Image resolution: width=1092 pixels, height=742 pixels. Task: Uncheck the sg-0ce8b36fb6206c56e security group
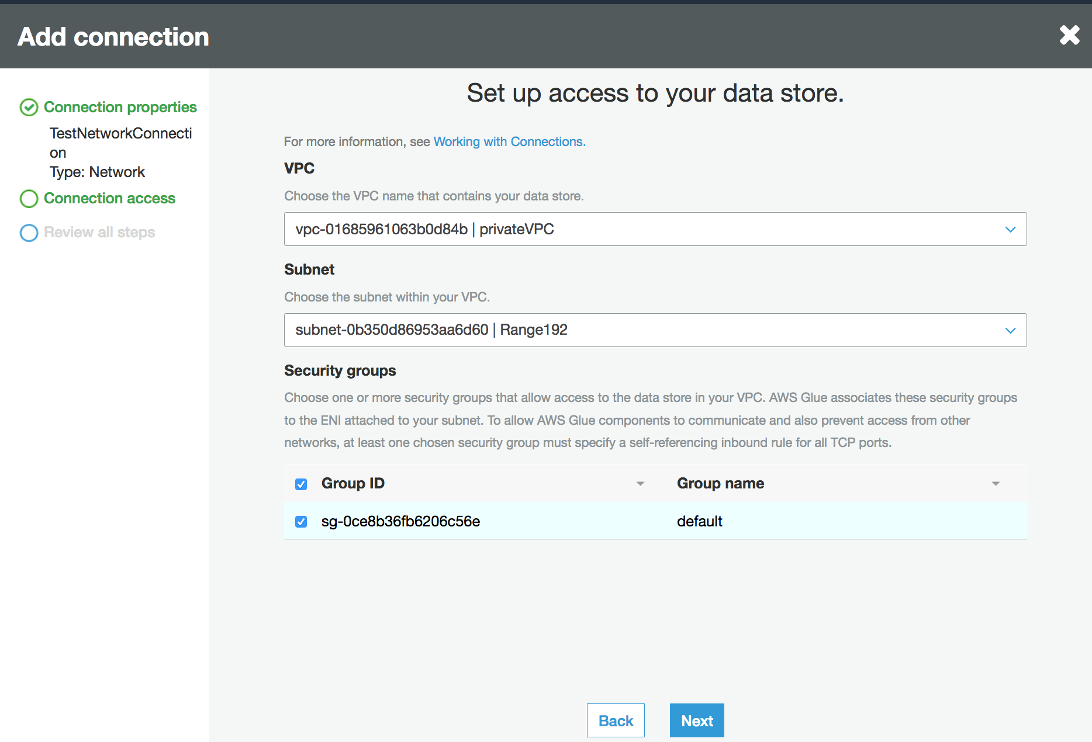click(301, 522)
